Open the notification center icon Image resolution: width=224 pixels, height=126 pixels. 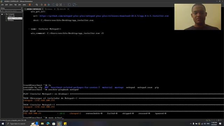tap(220, 124)
